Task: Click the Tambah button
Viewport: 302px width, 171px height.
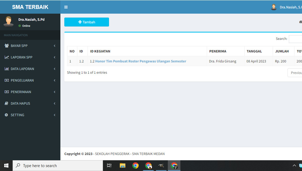Action: 87,22
